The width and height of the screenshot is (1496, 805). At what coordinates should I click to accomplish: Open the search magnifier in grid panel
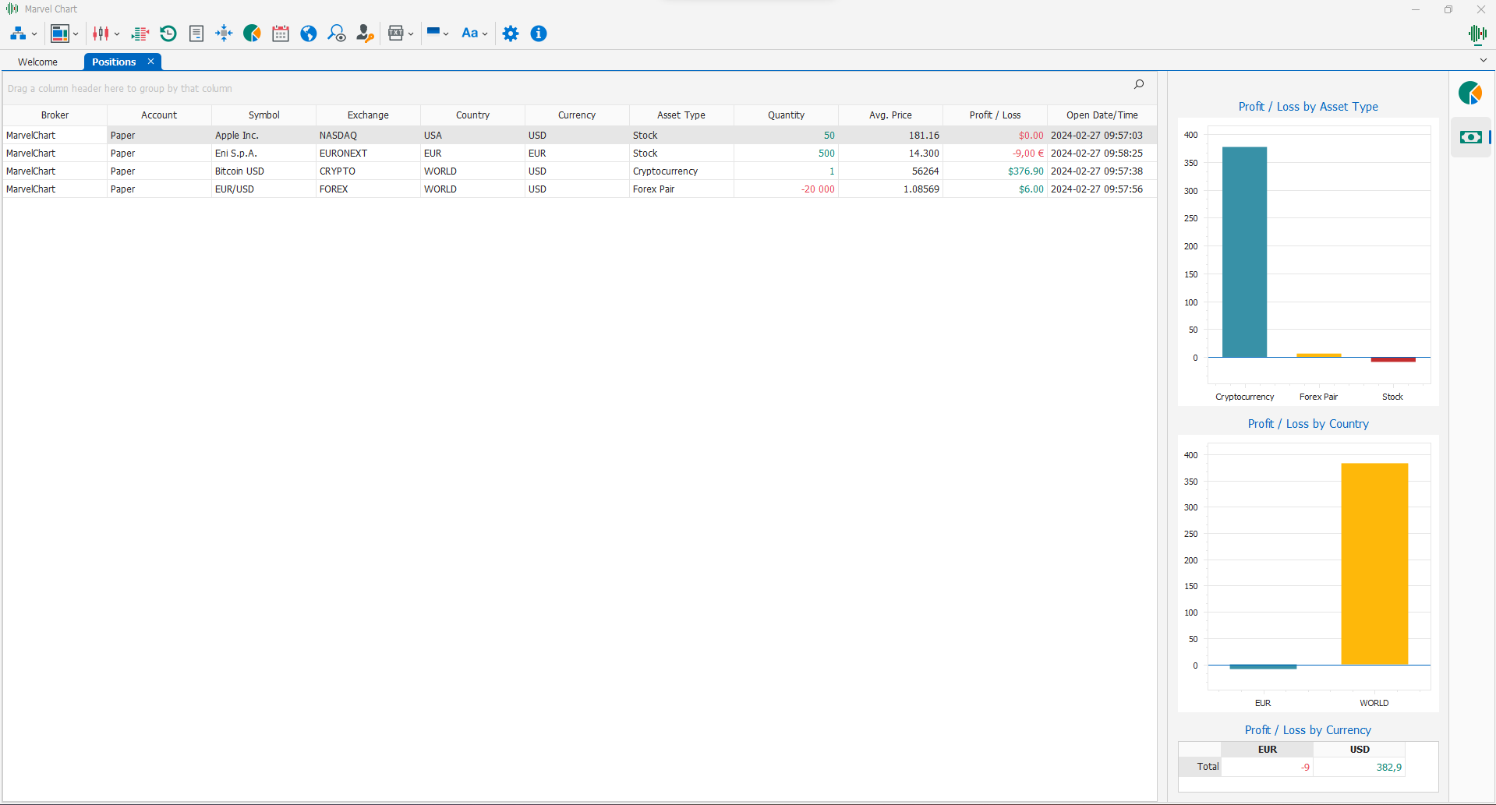pyautogui.click(x=1139, y=84)
